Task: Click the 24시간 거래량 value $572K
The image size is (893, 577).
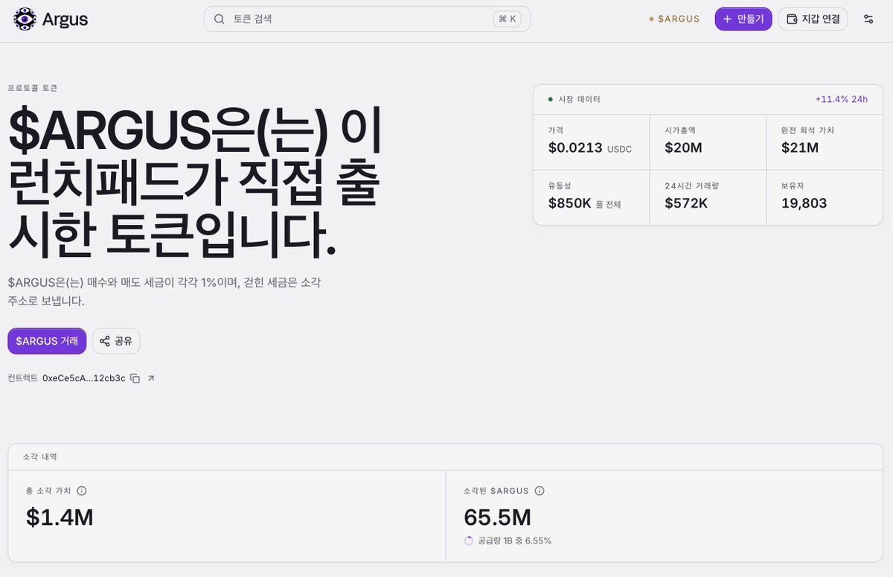Action: click(x=686, y=203)
